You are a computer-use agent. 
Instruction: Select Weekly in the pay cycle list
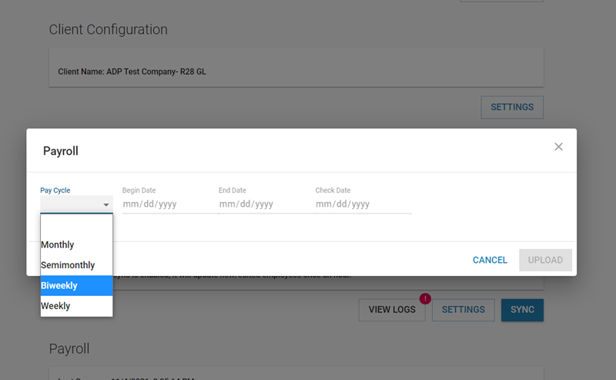[x=76, y=306]
